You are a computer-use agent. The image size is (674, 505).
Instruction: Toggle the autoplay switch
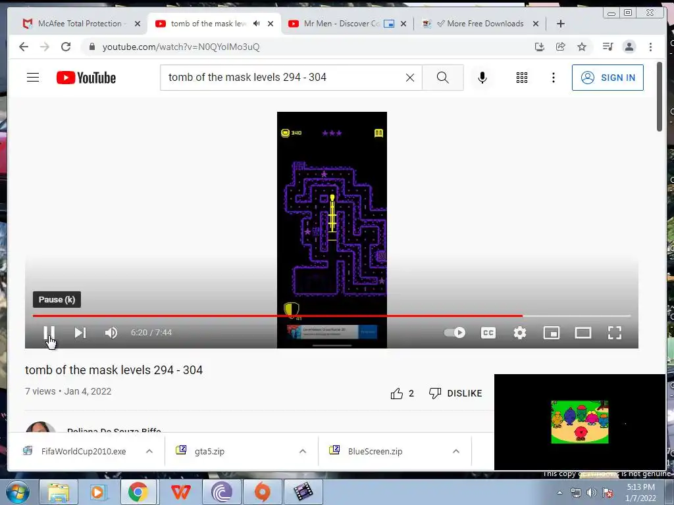point(455,332)
